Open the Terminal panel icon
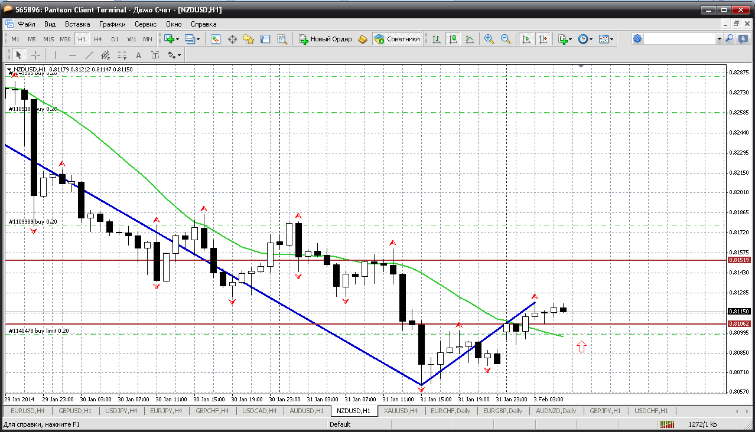This screenshot has height=432, width=755. 265,39
